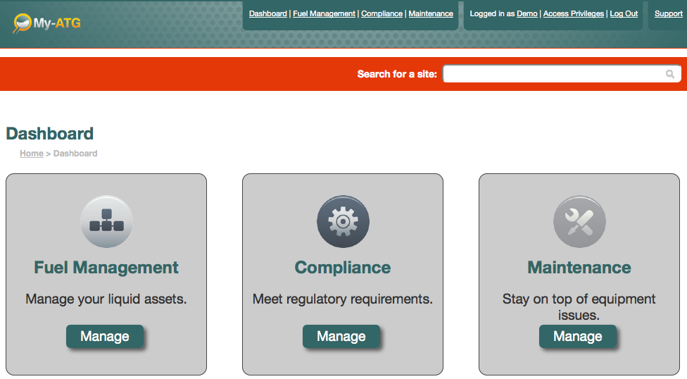The width and height of the screenshot is (687, 379).
Task: Click the My-ATG logo icon
Action: [23, 23]
